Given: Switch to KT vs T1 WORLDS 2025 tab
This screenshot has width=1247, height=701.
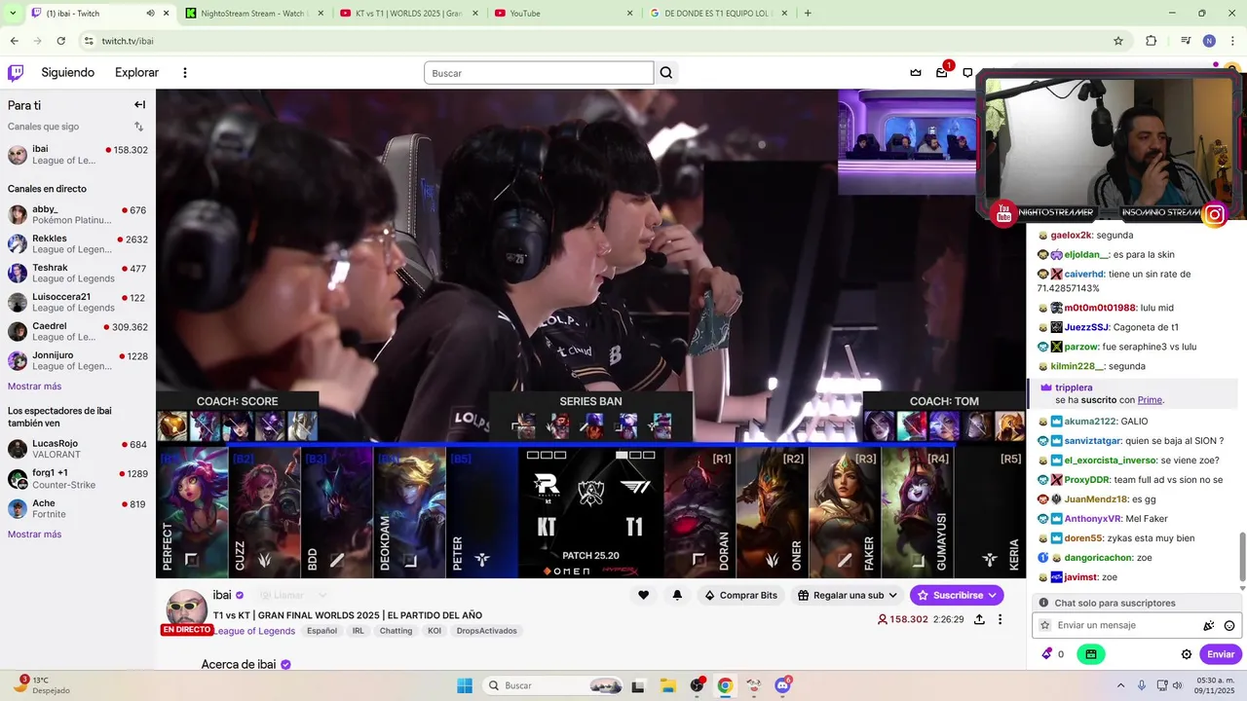Looking at the screenshot, I should click(x=409, y=14).
